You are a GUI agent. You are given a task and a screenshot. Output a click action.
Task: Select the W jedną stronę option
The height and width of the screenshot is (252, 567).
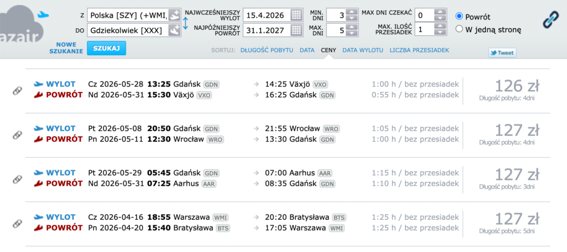[458, 29]
